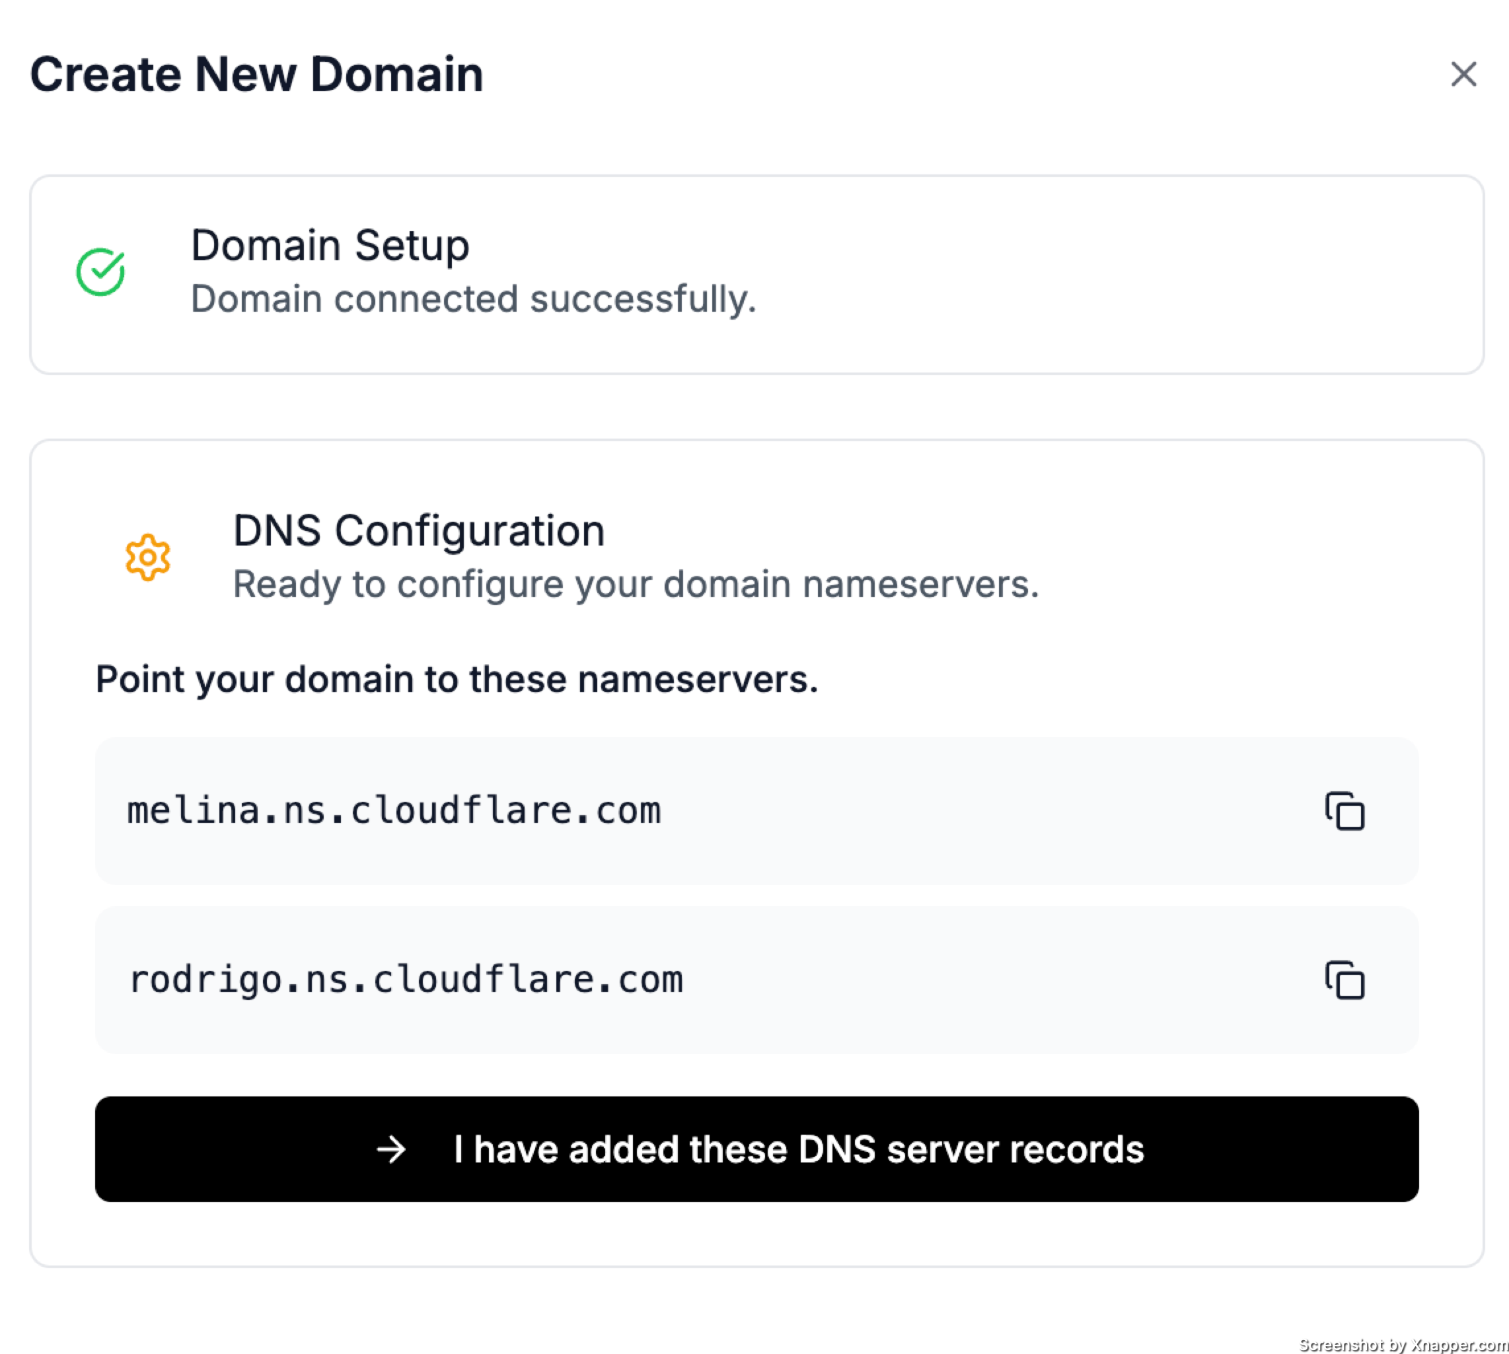The image size is (1509, 1354).
Task: Click the arrow icon in the black button
Action: pyautogui.click(x=391, y=1149)
